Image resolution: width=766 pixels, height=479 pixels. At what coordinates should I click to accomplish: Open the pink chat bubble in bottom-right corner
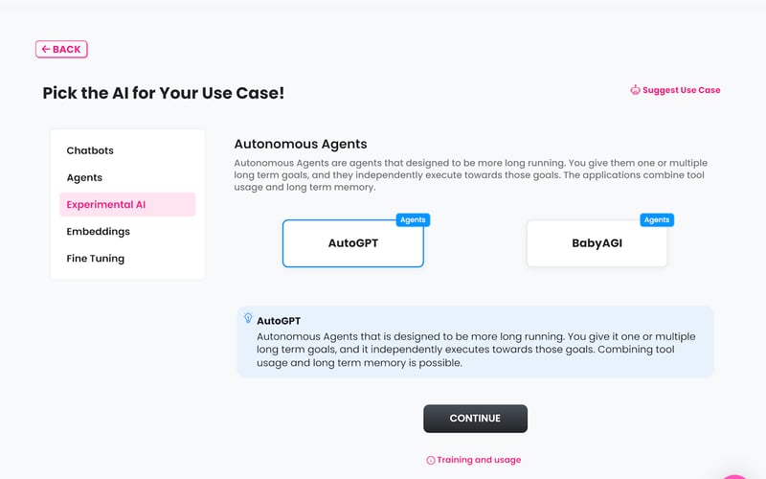pyautogui.click(x=738, y=472)
